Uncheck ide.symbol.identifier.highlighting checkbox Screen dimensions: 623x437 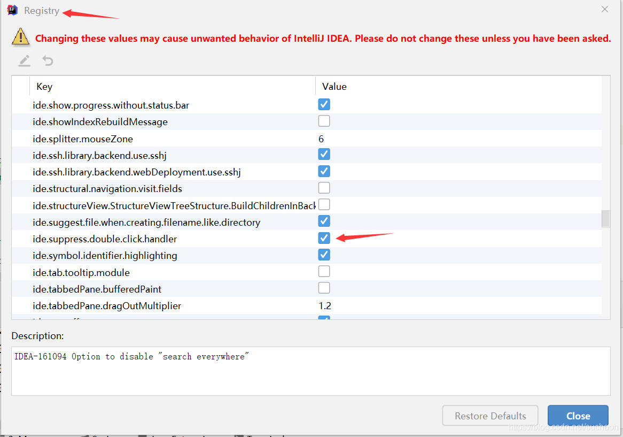(324, 255)
